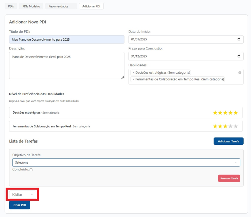Set Decisões estratégicas proficiency to one star

pyautogui.click(x=215, y=113)
